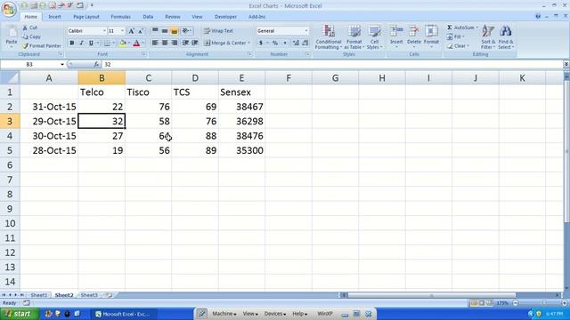Open the Office Button menu
The width and height of the screenshot is (570, 320).
point(9,9)
